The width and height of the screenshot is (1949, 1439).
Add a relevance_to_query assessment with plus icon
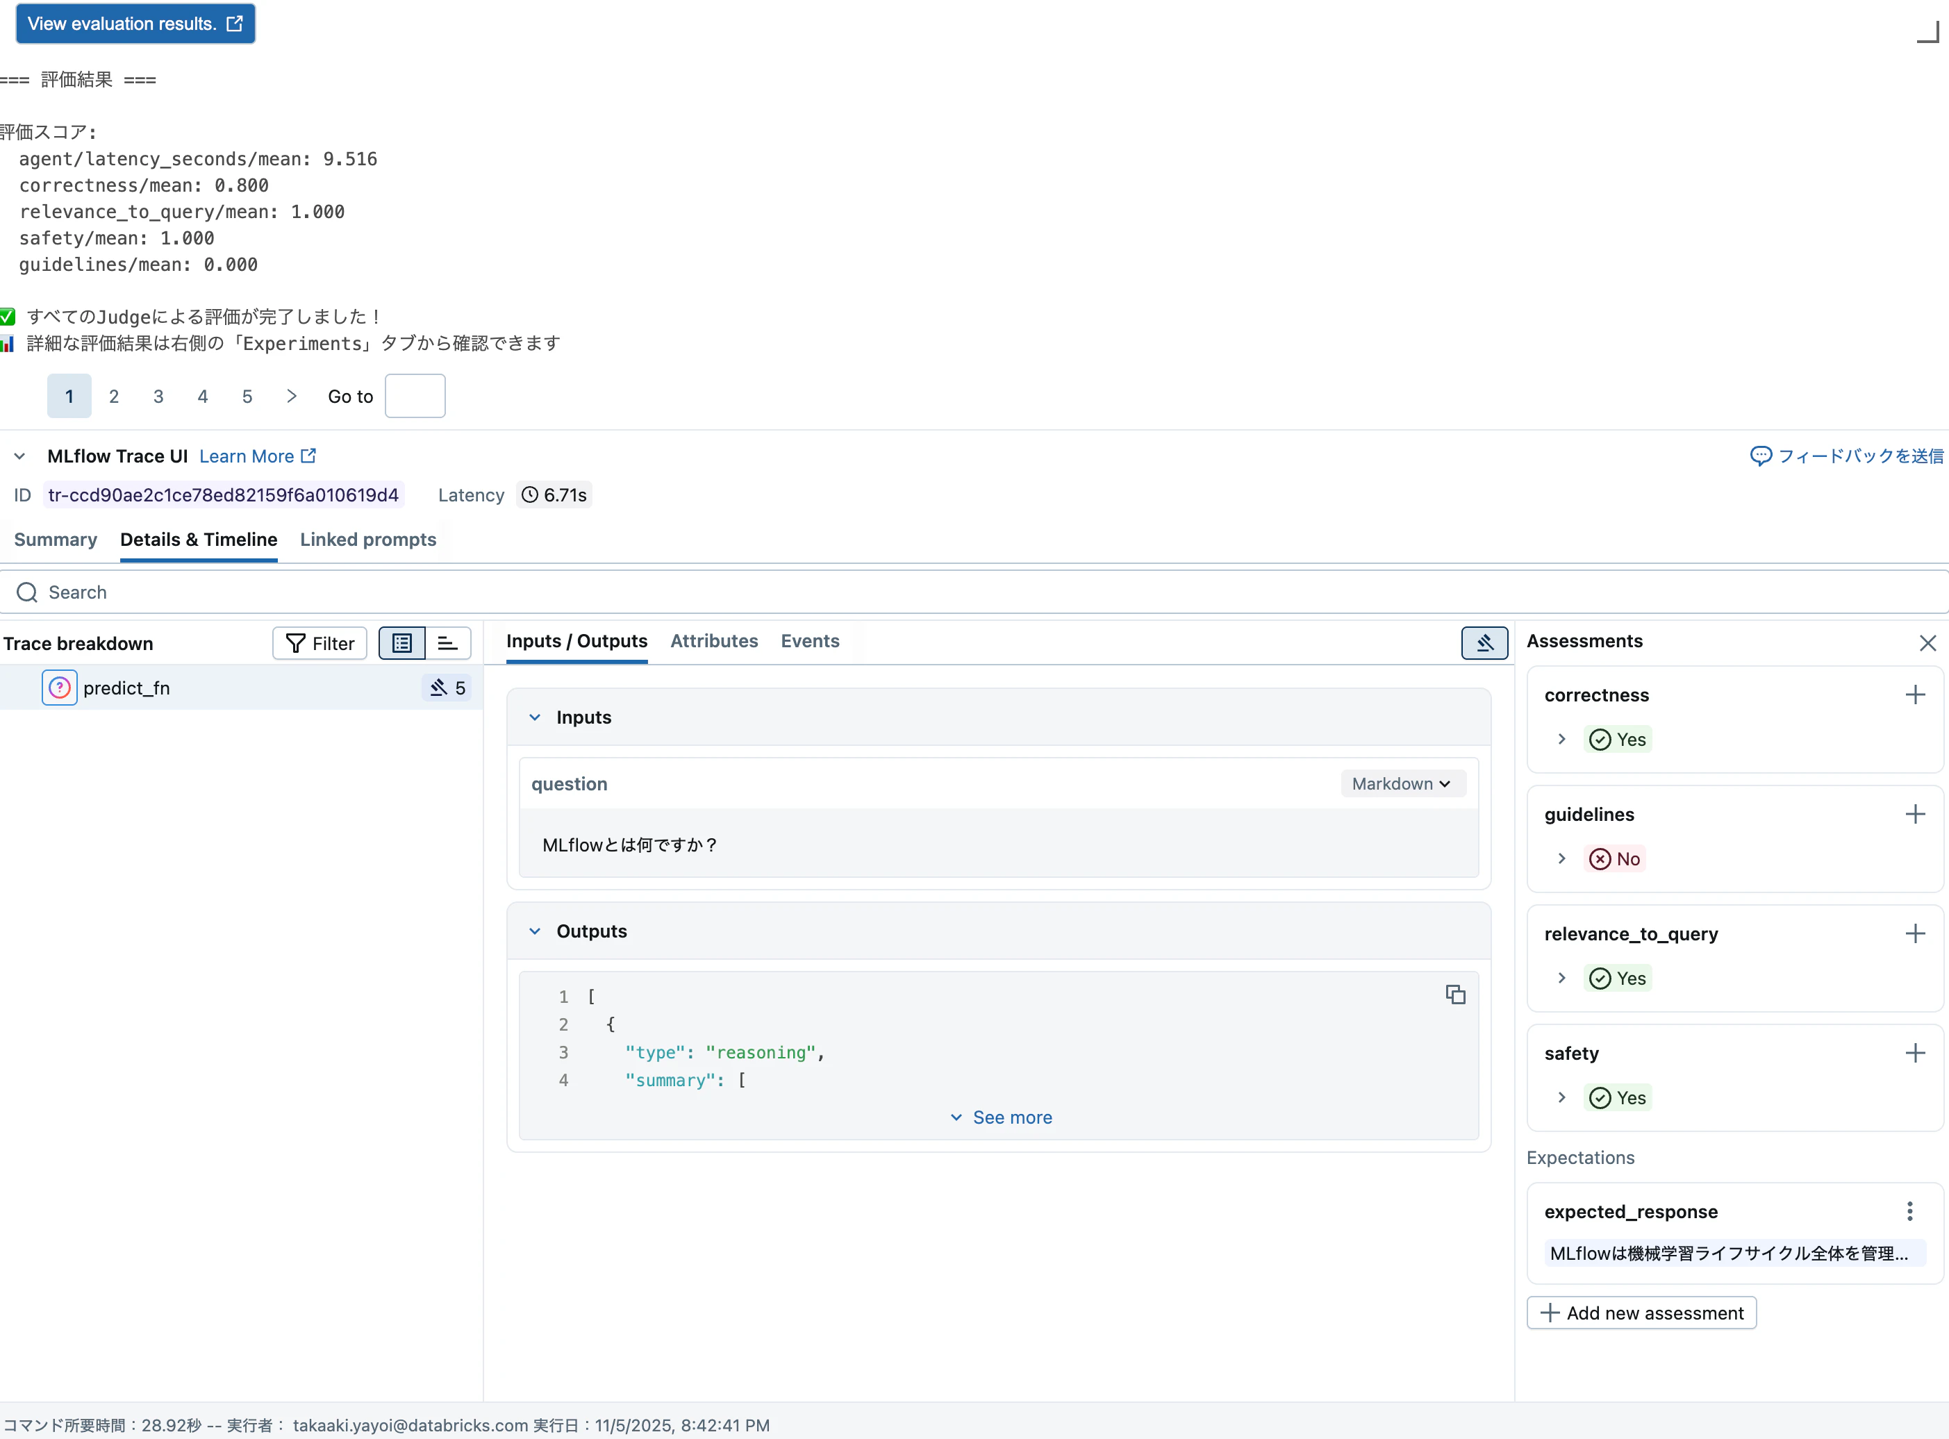tap(1915, 934)
